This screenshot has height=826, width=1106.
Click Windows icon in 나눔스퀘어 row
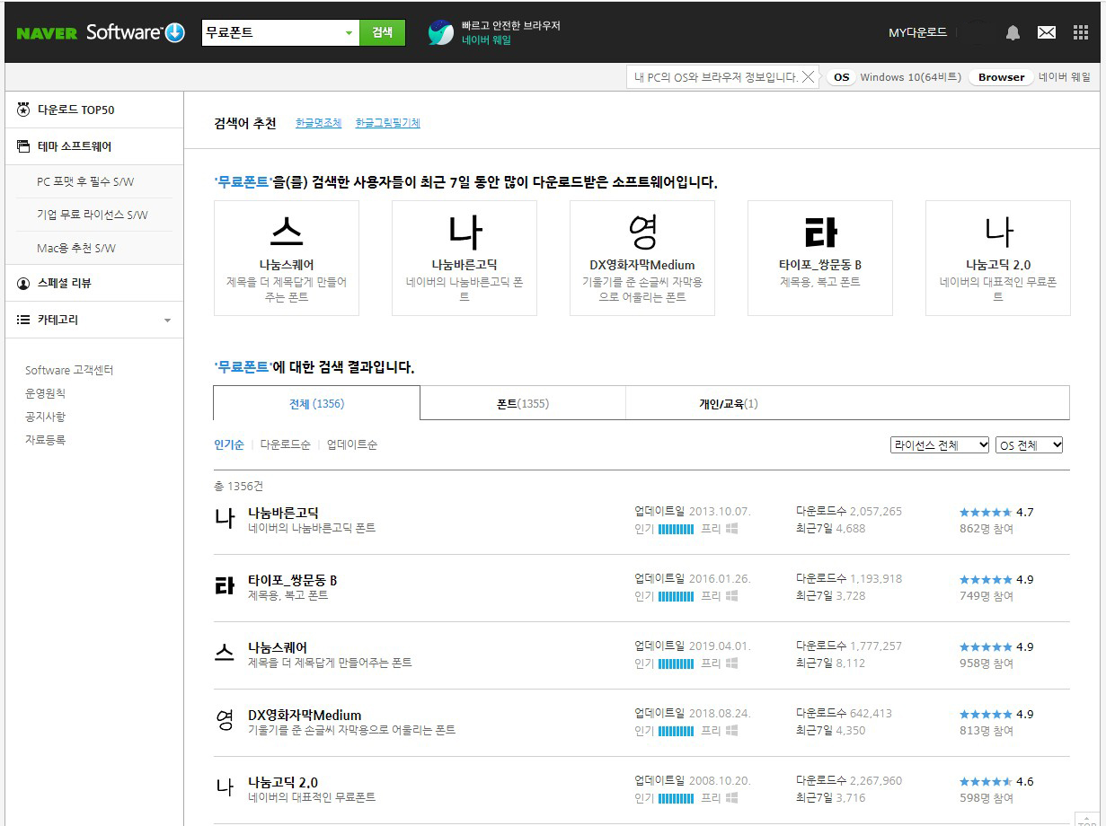[x=731, y=663]
